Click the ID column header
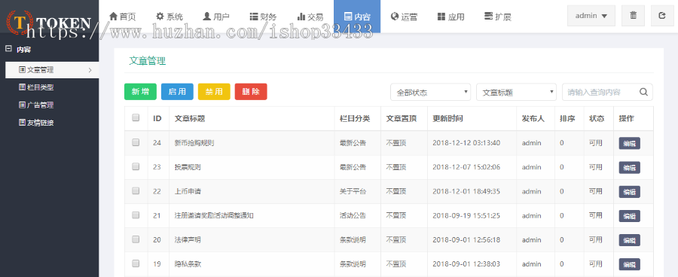 coord(157,118)
